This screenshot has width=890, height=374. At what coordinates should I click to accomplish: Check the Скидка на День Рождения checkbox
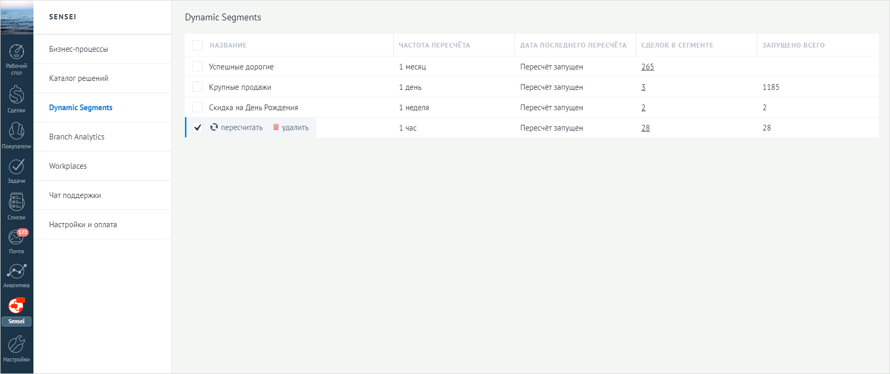[197, 107]
